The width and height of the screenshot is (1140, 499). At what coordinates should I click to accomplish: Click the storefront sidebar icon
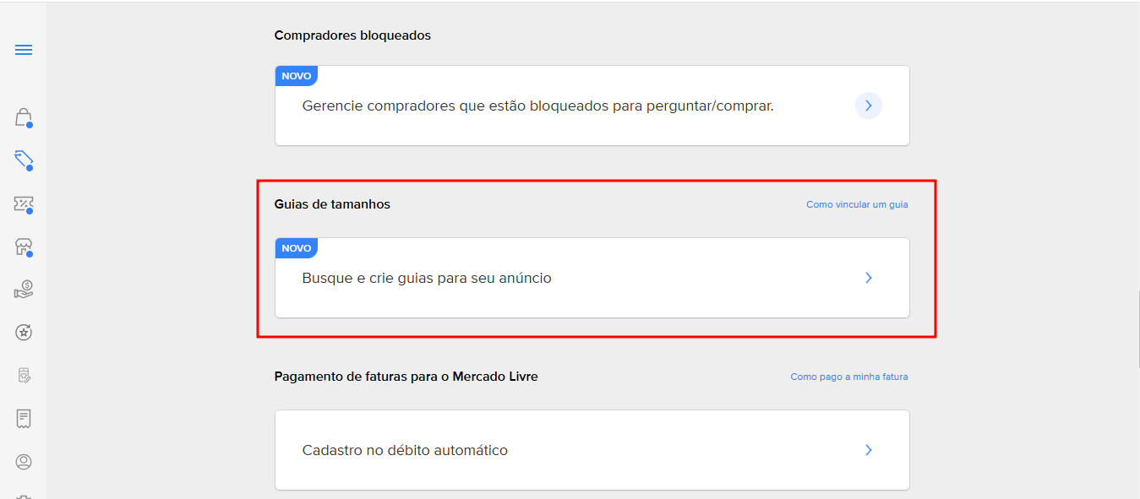pos(24,247)
